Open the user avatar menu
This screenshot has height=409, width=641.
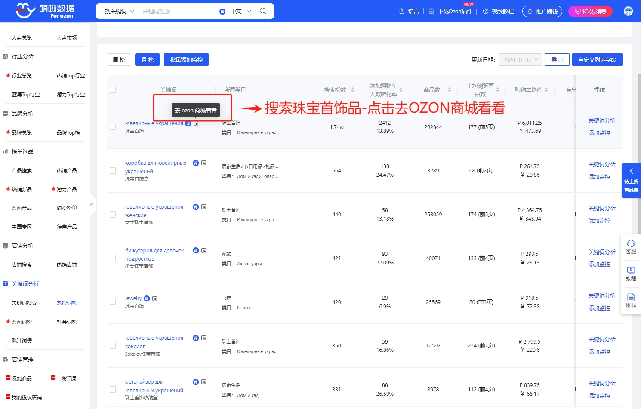[x=629, y=11]
